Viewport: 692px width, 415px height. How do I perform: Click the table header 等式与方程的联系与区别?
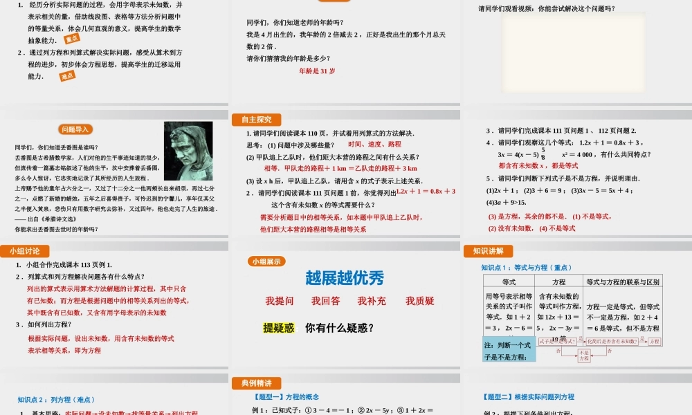tap(623, 282)
